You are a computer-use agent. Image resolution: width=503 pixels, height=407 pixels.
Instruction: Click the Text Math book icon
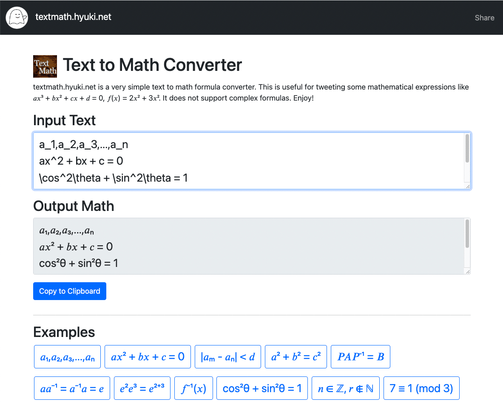pyautogui.click(x=45, y=66)
